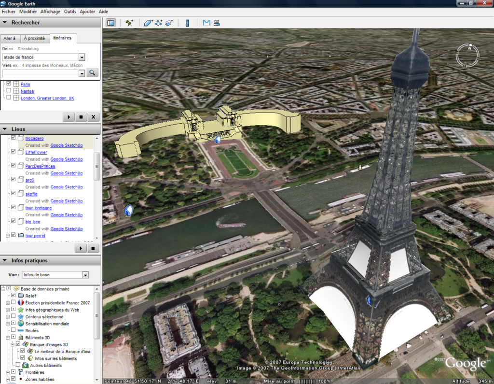The image size is (494, 384).
Task: Add a placemark with the pushpin icon
Action: tap(129, 23)
